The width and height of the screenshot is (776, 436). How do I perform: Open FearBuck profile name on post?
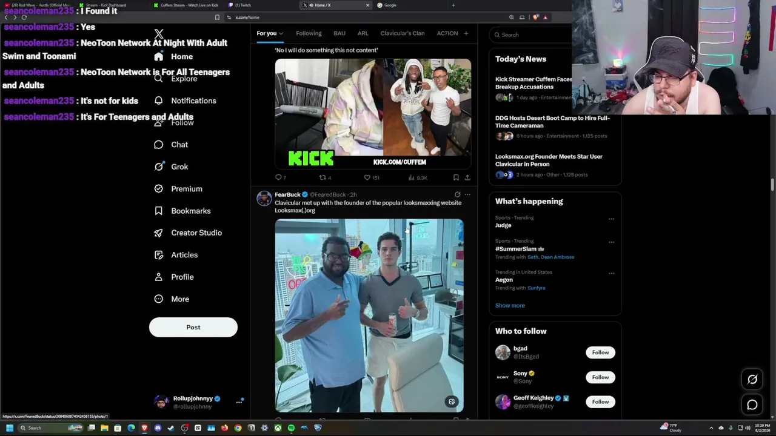tap(287, 194)
